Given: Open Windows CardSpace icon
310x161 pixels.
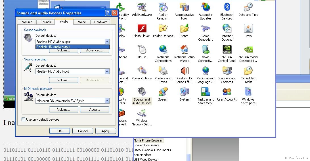Looking at the screenshot, I should (248, 96).
